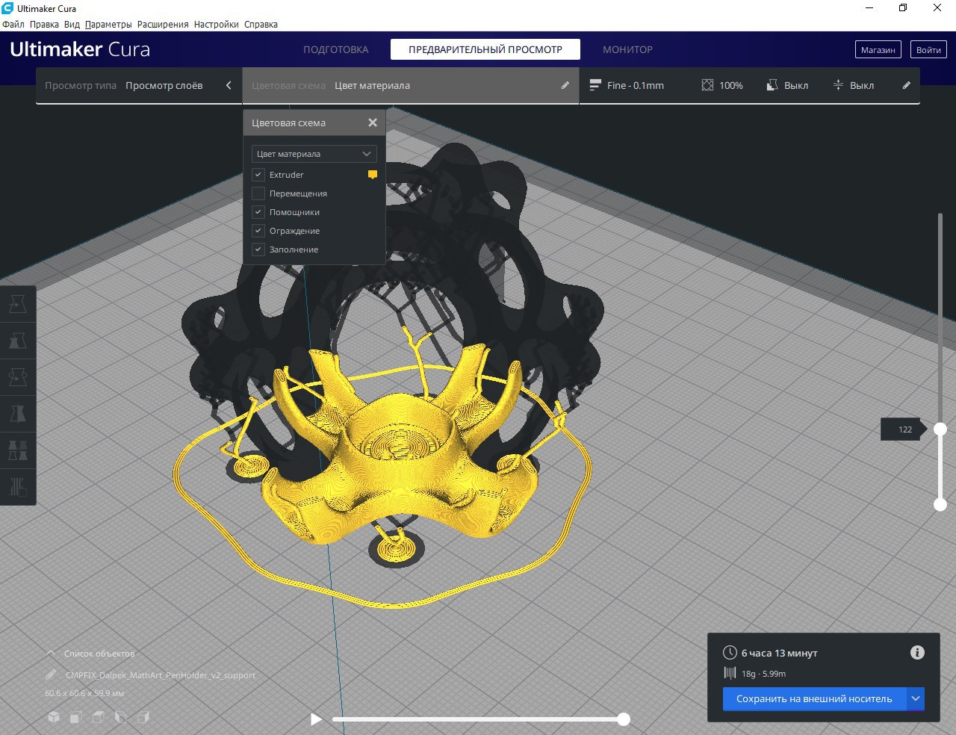Open the Параметры menu

pyautogui.click(x=108, y=24)
